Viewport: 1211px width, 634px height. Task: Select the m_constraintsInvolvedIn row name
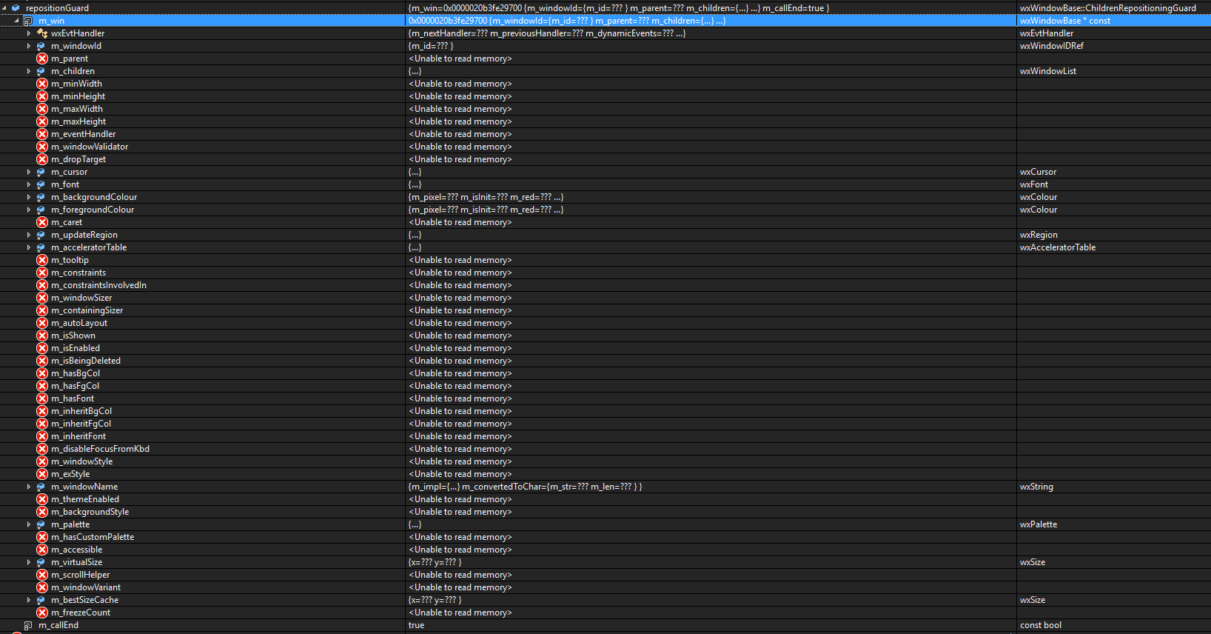pyautogui.click(x=98, y=285)
